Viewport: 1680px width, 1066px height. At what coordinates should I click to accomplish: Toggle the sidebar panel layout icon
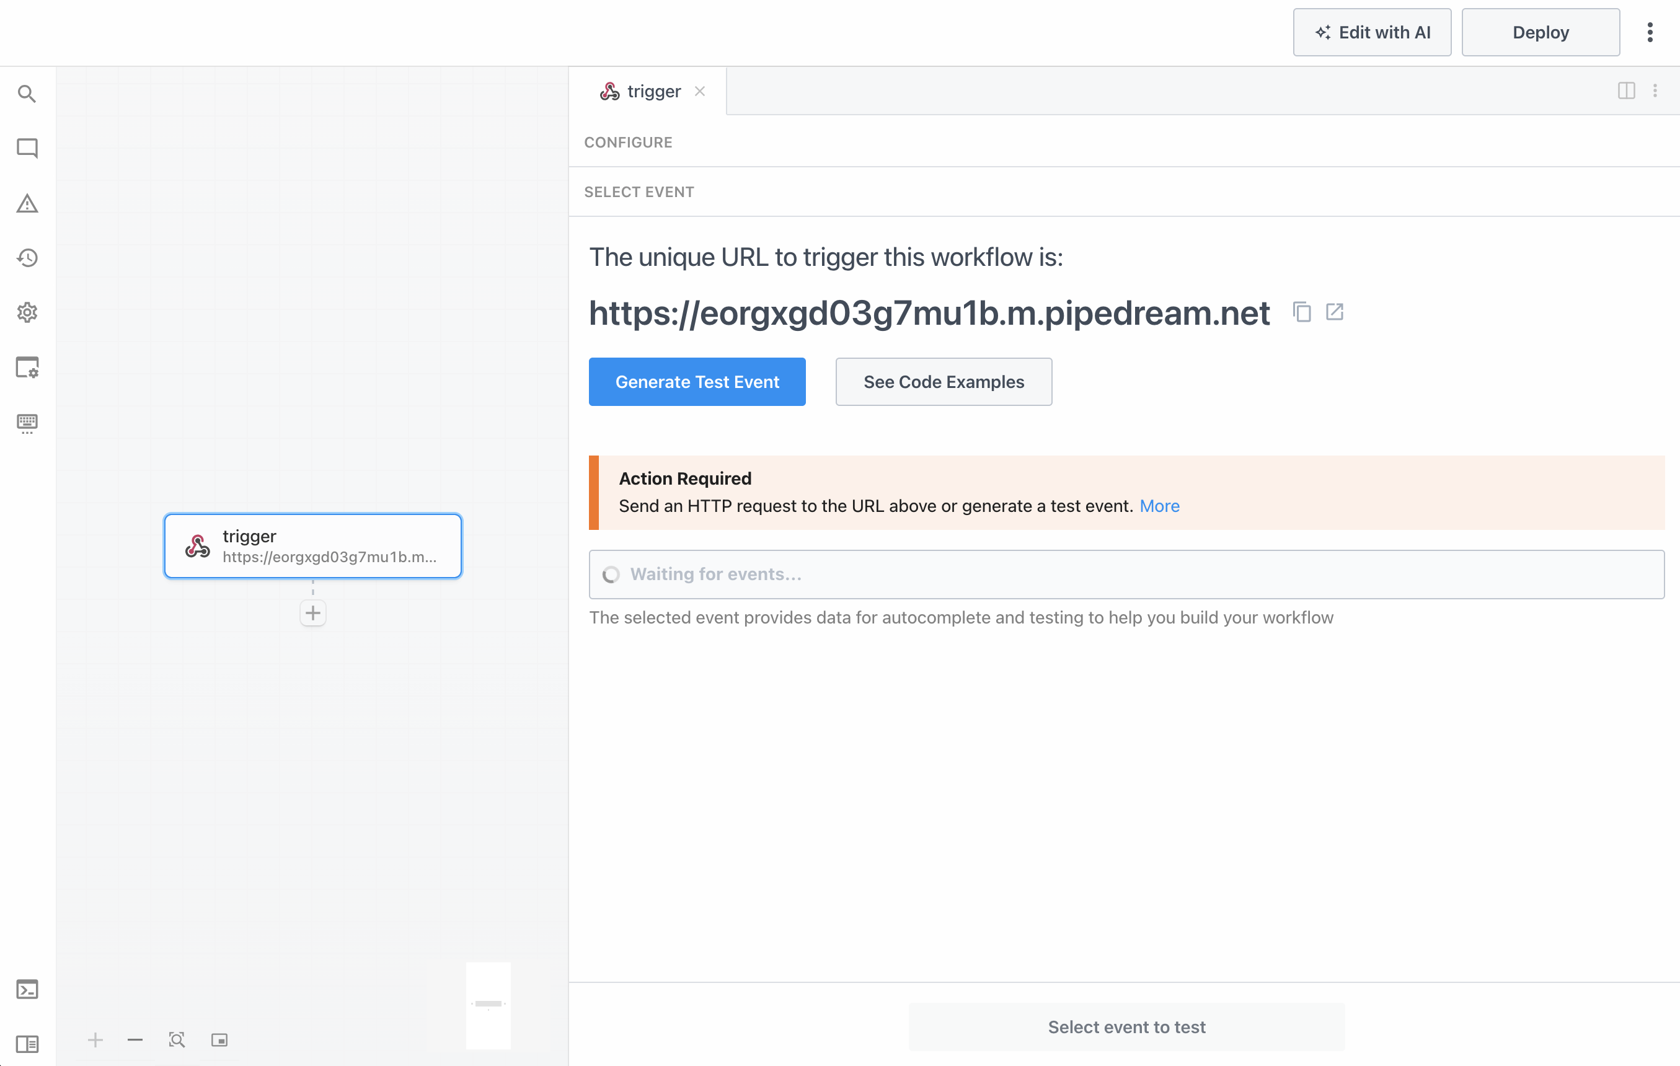pos(27,1044)
